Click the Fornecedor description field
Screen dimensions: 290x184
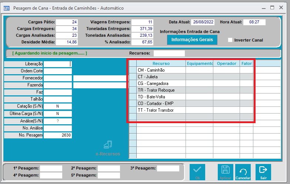point(100,78)
